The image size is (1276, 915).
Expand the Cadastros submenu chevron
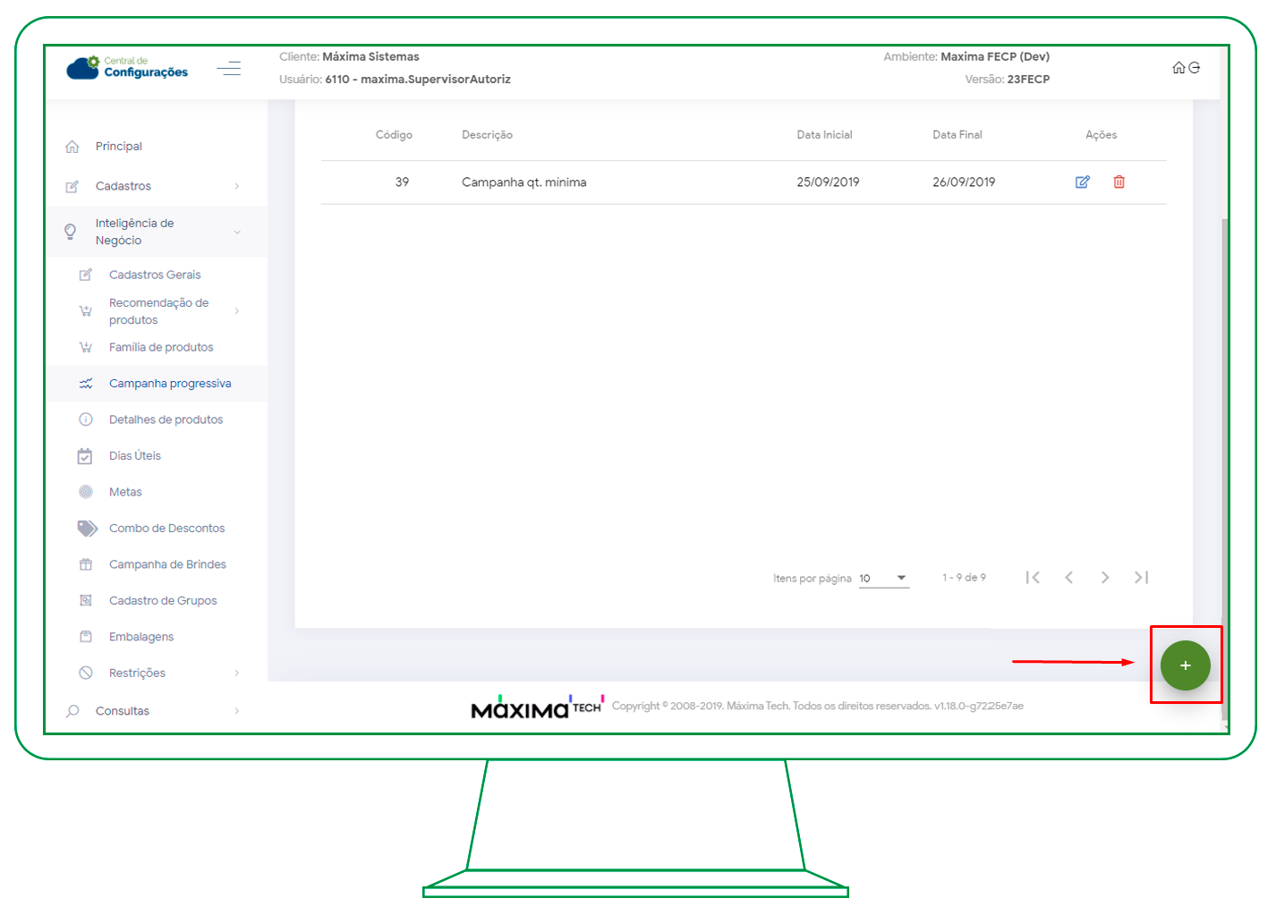[x=237, y=187]
